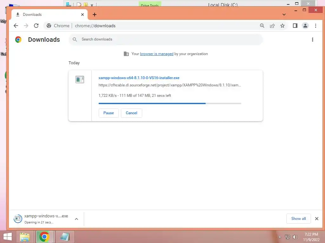The image size is (325, 243).
Task: Expand the tab search chevron
Action: 284,15
